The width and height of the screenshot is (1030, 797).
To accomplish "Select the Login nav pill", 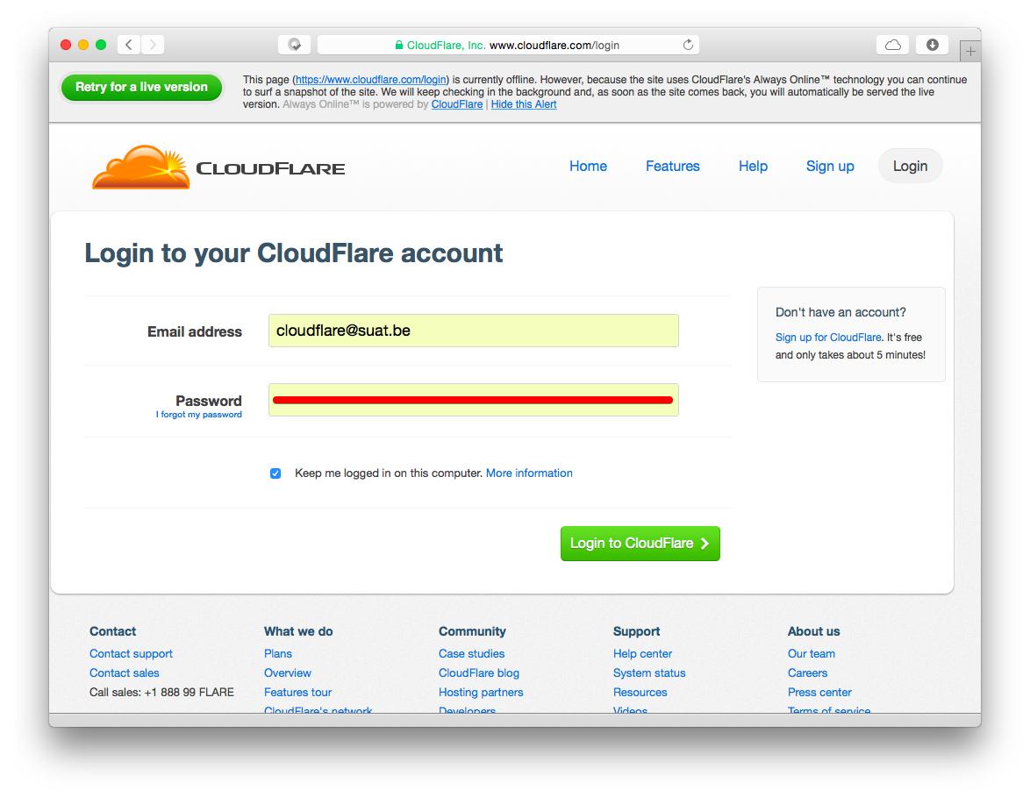I will coord(910,166).
